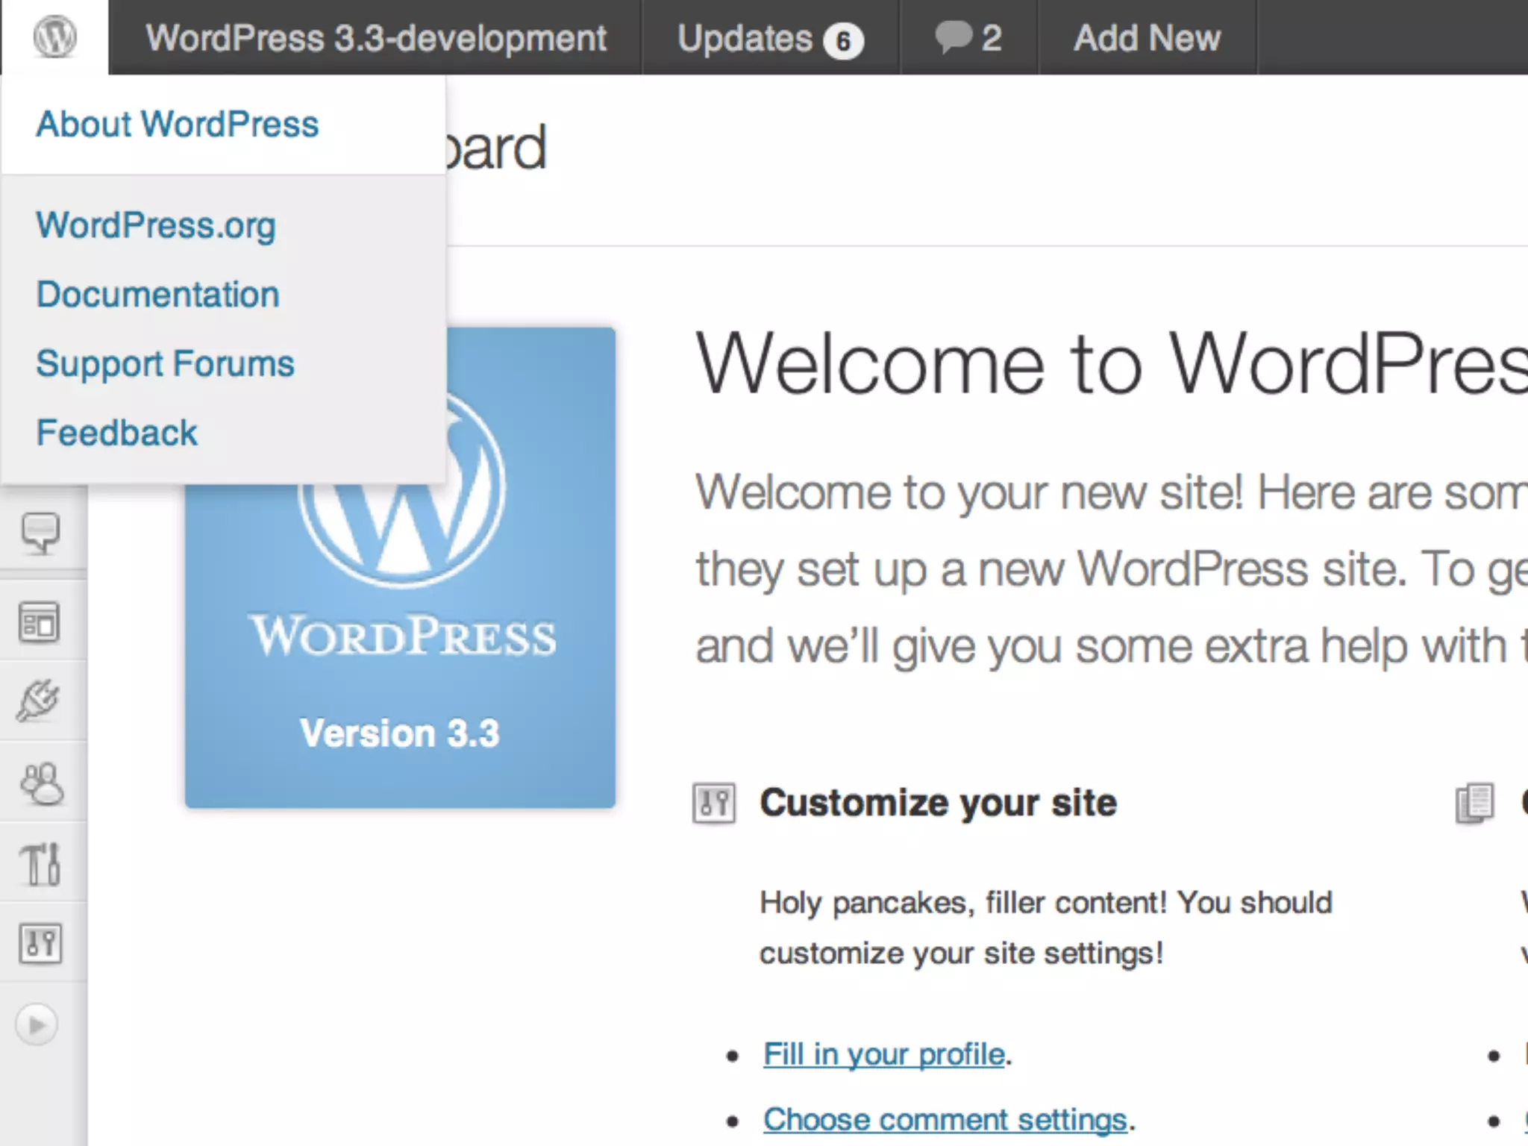
Task: Click the WordPress logo in admin bar
Action: pyautogui.click(x=54, y=37)
